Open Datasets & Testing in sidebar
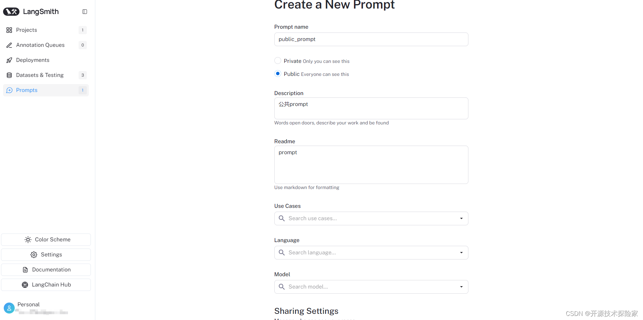This screenshot has height=320, width=643. [40, 75]
